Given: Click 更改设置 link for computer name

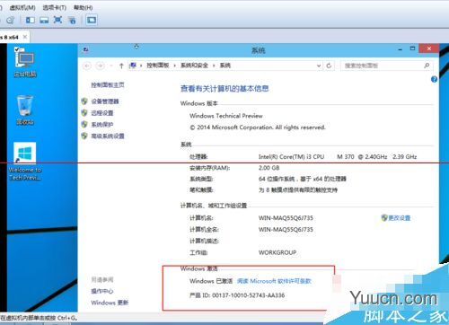Looking at the screenshot, I should click(x=400, y=218).
